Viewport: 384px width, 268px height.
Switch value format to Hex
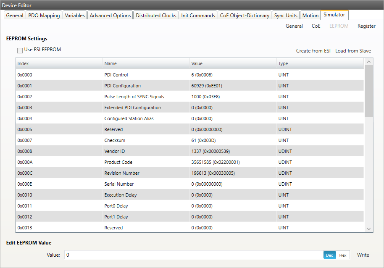pos(343,255)
